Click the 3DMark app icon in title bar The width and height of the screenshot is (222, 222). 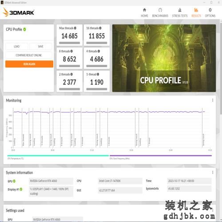coord(2,3)
